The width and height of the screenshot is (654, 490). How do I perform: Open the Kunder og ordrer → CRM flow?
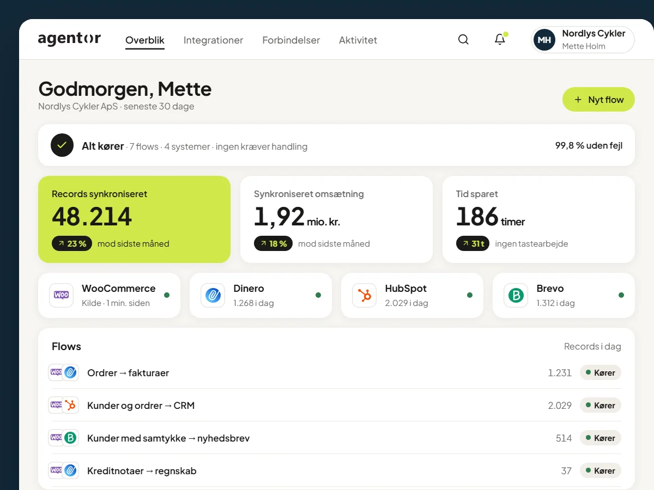[x=336, y=405]
